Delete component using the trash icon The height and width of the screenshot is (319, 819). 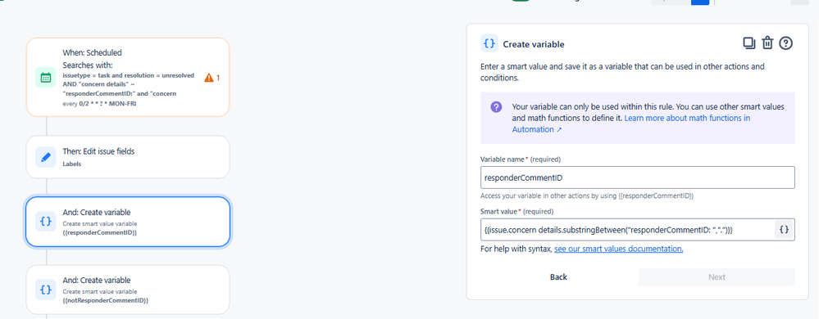tap(767, 43)
